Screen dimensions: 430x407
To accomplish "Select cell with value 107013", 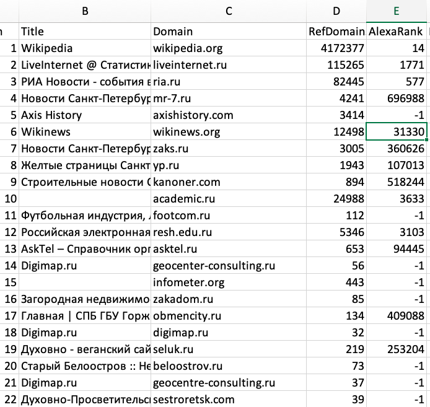I will click(x=397, y=165).
